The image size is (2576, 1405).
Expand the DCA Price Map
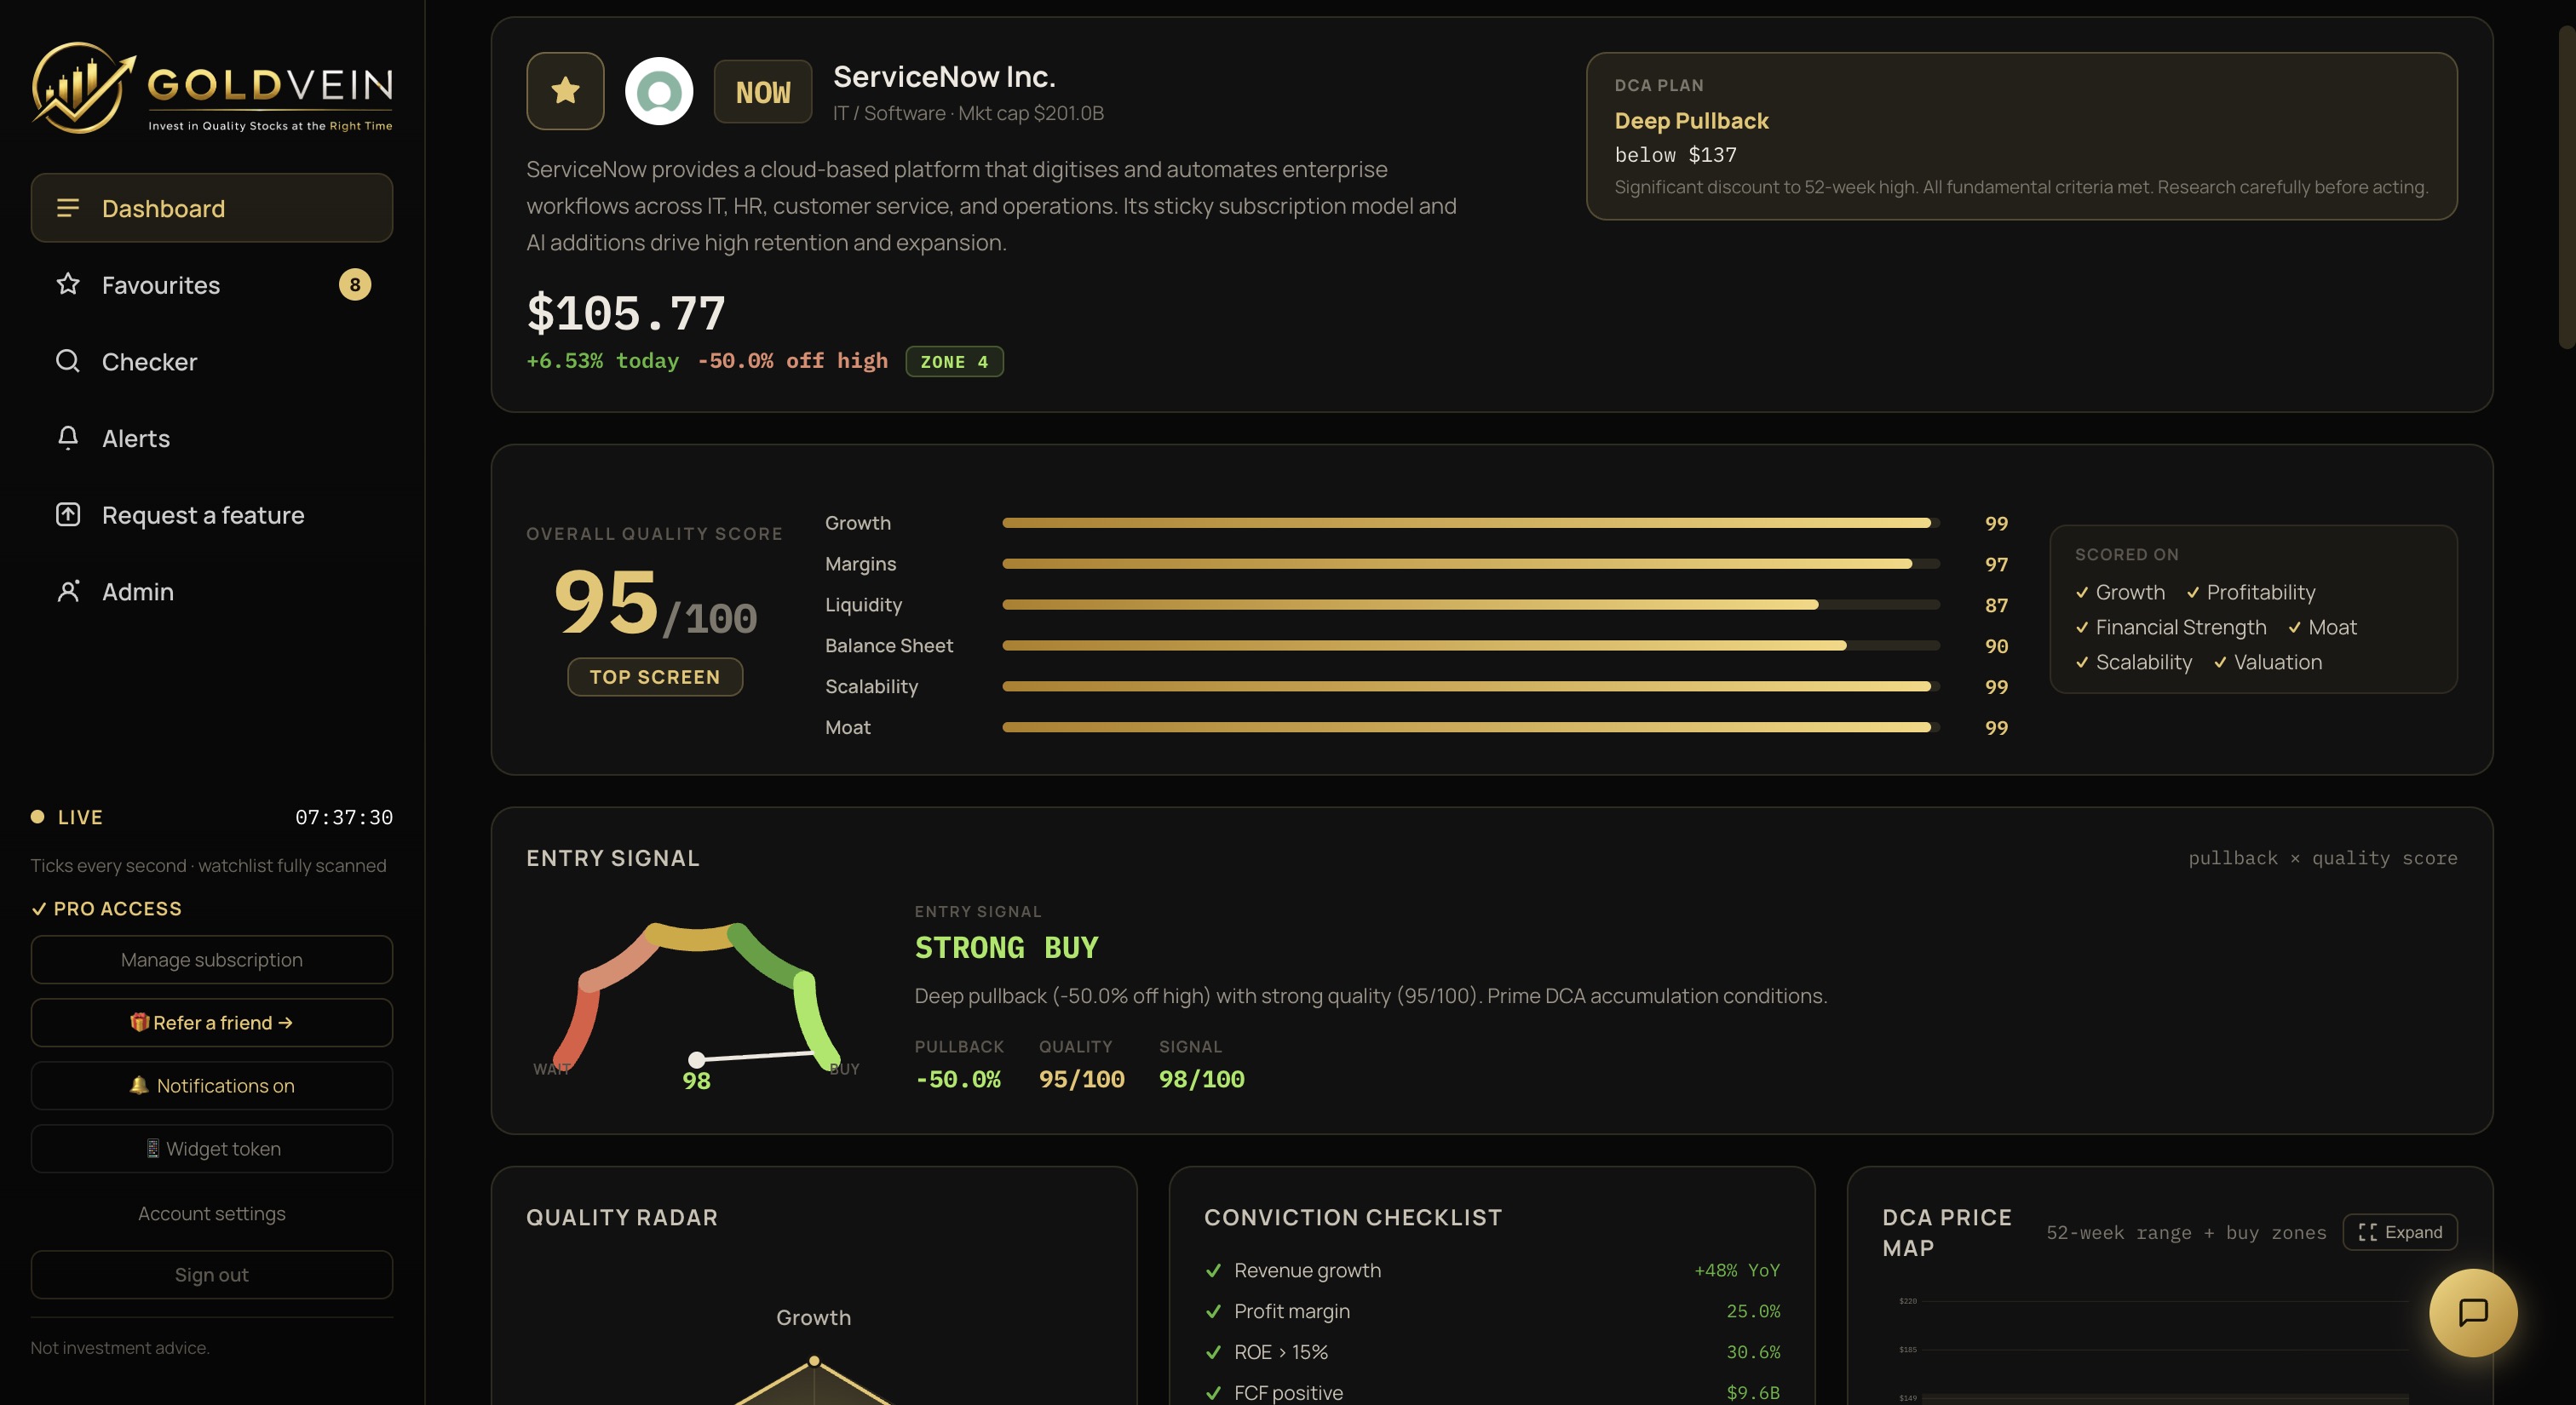tap(2400, 1232)
